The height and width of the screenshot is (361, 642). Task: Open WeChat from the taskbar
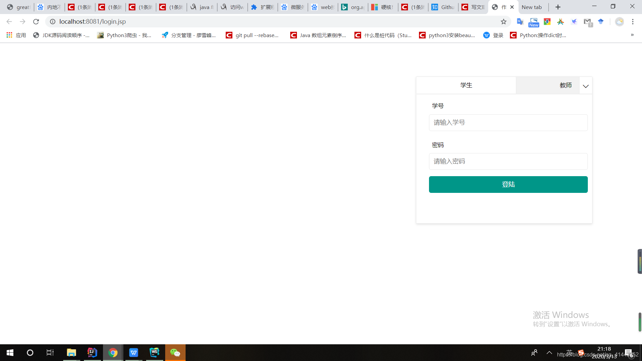175,352
